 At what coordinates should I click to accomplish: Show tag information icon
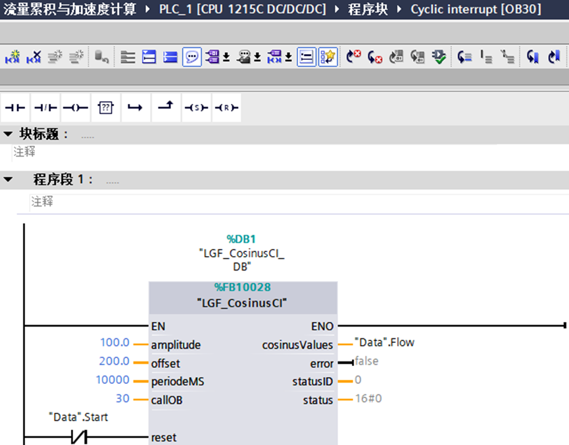click(243, 57)
